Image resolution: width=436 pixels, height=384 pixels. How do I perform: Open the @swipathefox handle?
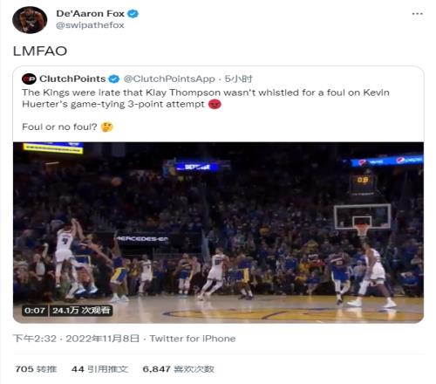point(90,25)
